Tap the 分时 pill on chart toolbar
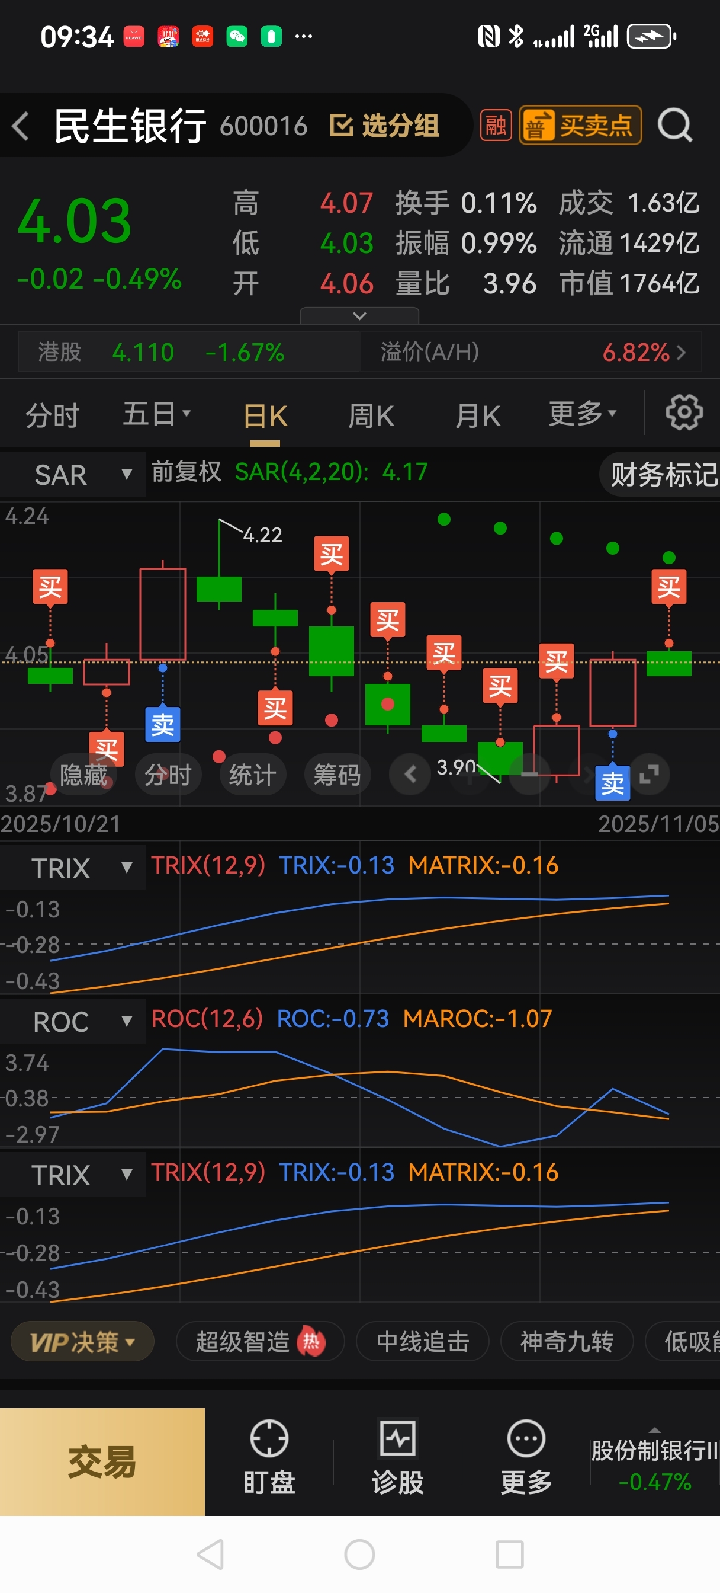Image resolution: width=720 pixels, height=1593 pixels. click(168, 774)
